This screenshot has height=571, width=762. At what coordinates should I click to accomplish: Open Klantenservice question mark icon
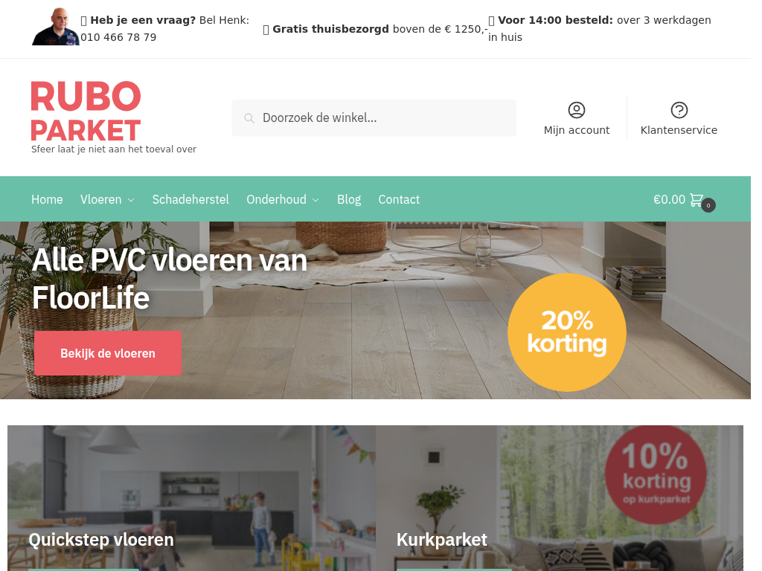click(679, 110)
